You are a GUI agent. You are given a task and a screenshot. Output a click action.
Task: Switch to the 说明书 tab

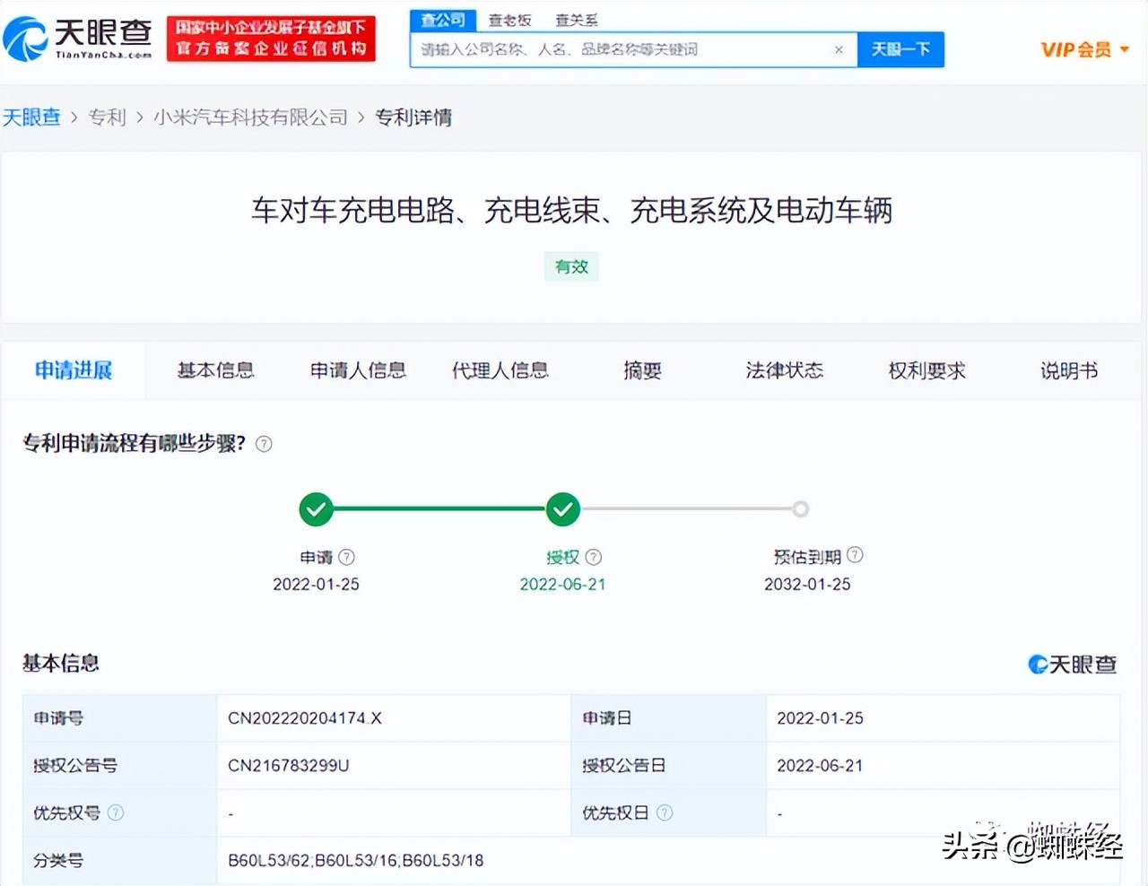(x=1069, y=370)
